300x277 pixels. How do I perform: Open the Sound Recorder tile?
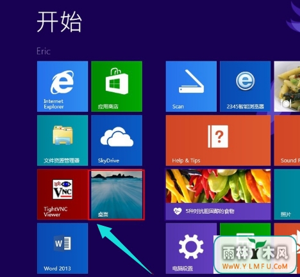(x=287, y=141)
